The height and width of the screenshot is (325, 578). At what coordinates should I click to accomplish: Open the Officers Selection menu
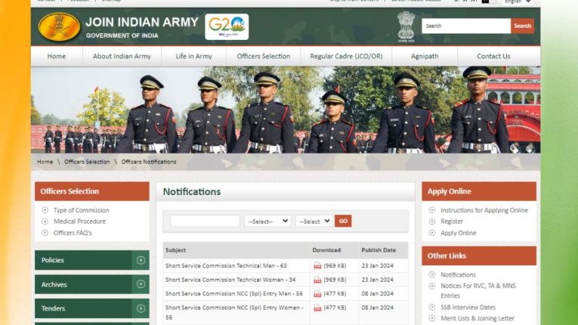(264, 57)
